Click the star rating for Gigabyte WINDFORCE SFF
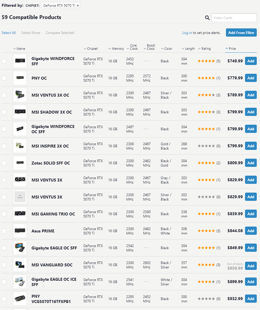 pyautogui.click(x=206, y=61)
